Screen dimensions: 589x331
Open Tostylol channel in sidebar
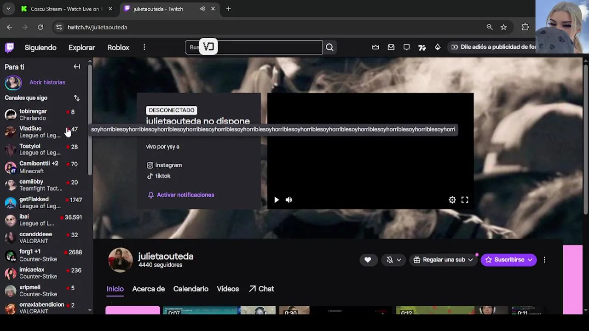point(44,149)
